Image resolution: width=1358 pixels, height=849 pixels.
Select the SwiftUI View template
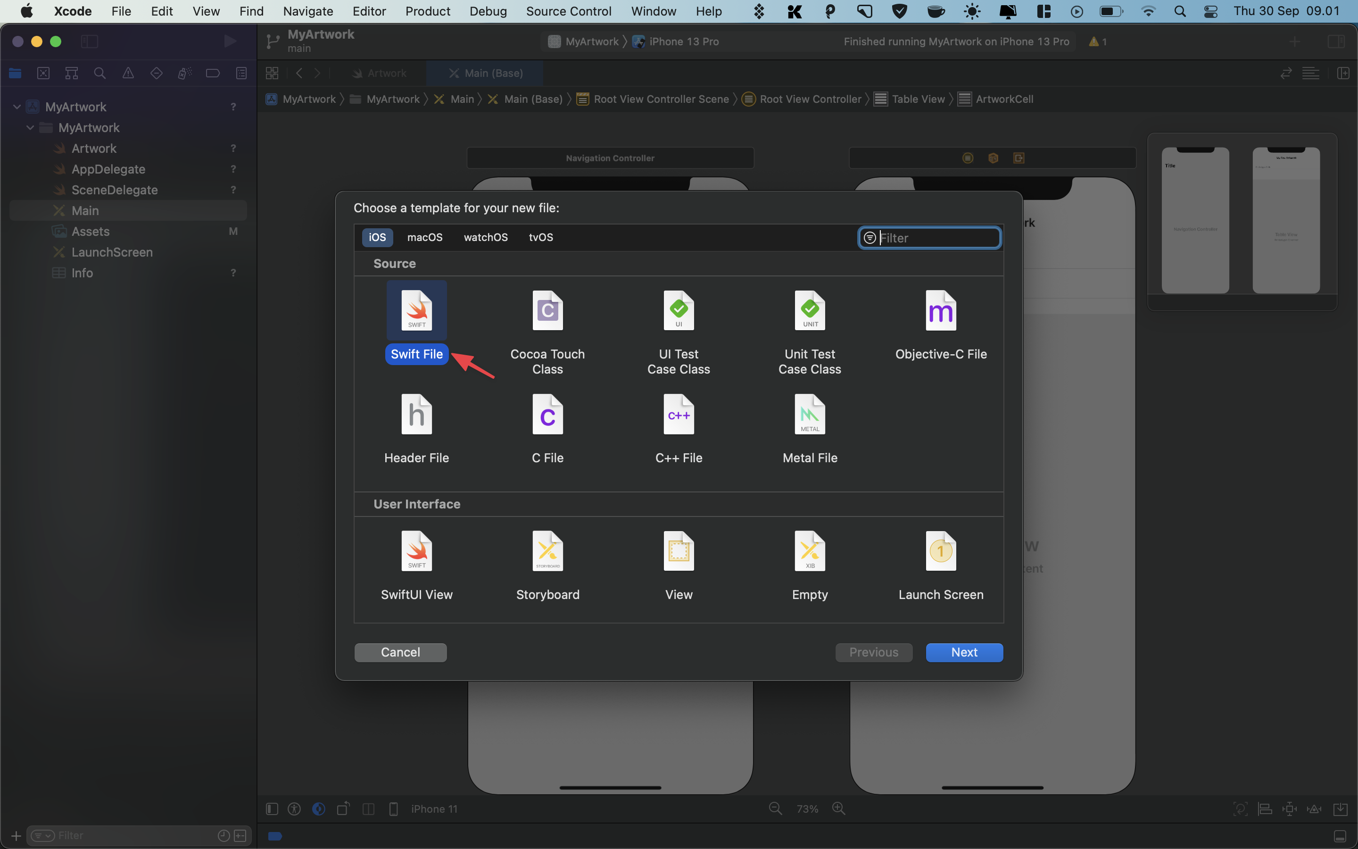pos(416,566)
